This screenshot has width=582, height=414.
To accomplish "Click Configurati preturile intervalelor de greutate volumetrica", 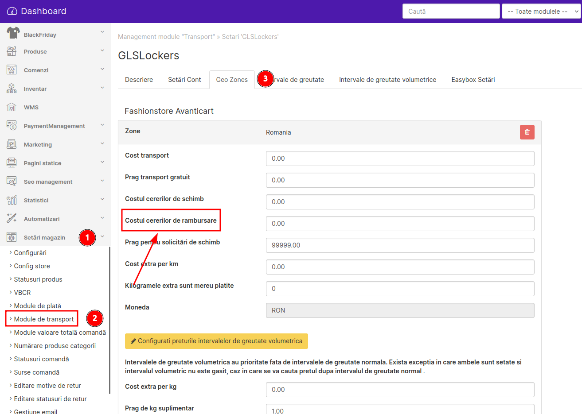I will (x=216, y=341).
